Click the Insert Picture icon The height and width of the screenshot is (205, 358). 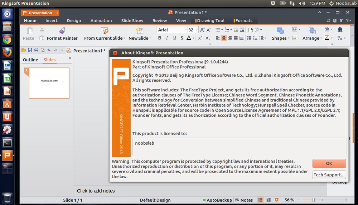[295, 38]
